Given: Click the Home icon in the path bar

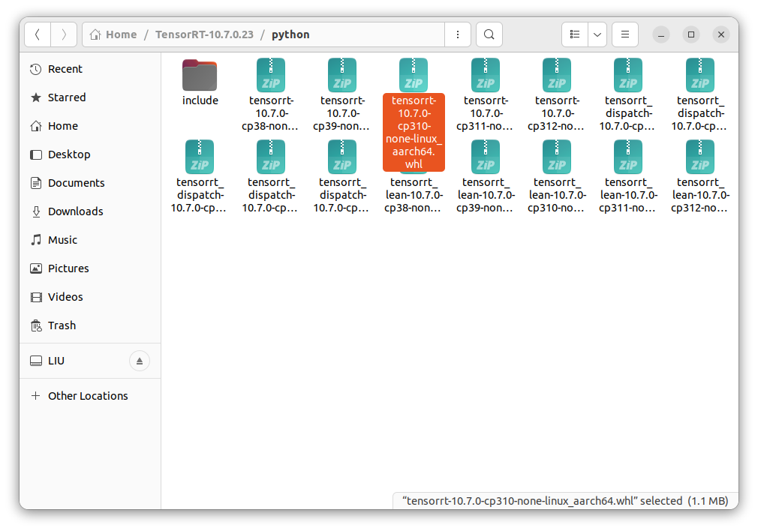Looking at the screenshot, I should 96,34.
